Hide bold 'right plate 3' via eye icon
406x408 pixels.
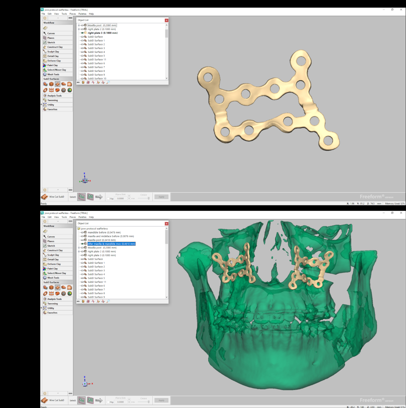(82, 33)
